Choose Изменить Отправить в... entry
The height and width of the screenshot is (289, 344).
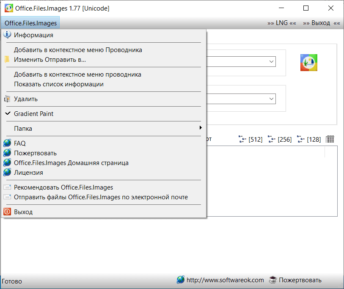pos(104,60)
